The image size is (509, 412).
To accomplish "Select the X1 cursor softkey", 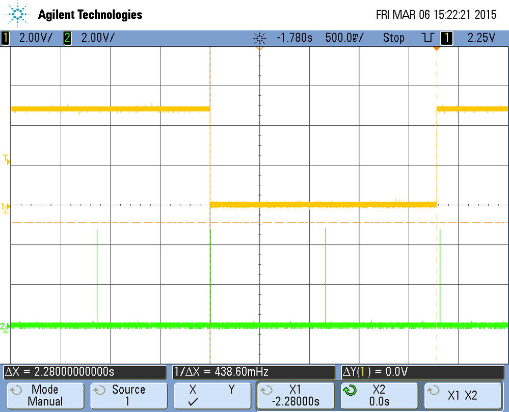I will point(296,395).
